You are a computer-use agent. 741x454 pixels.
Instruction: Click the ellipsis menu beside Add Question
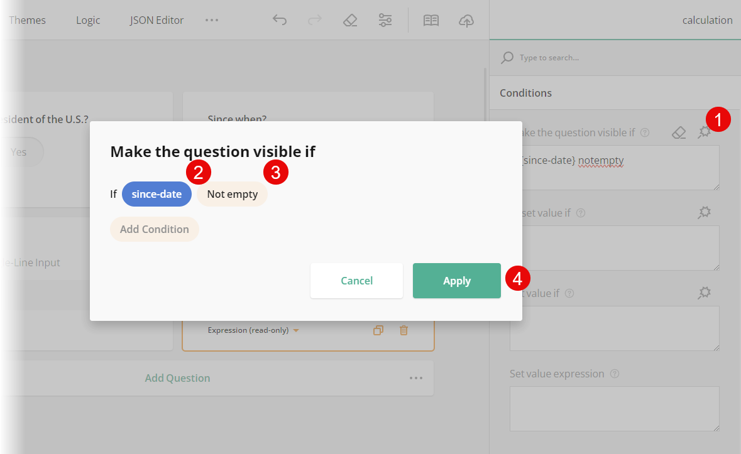[415, 377]
